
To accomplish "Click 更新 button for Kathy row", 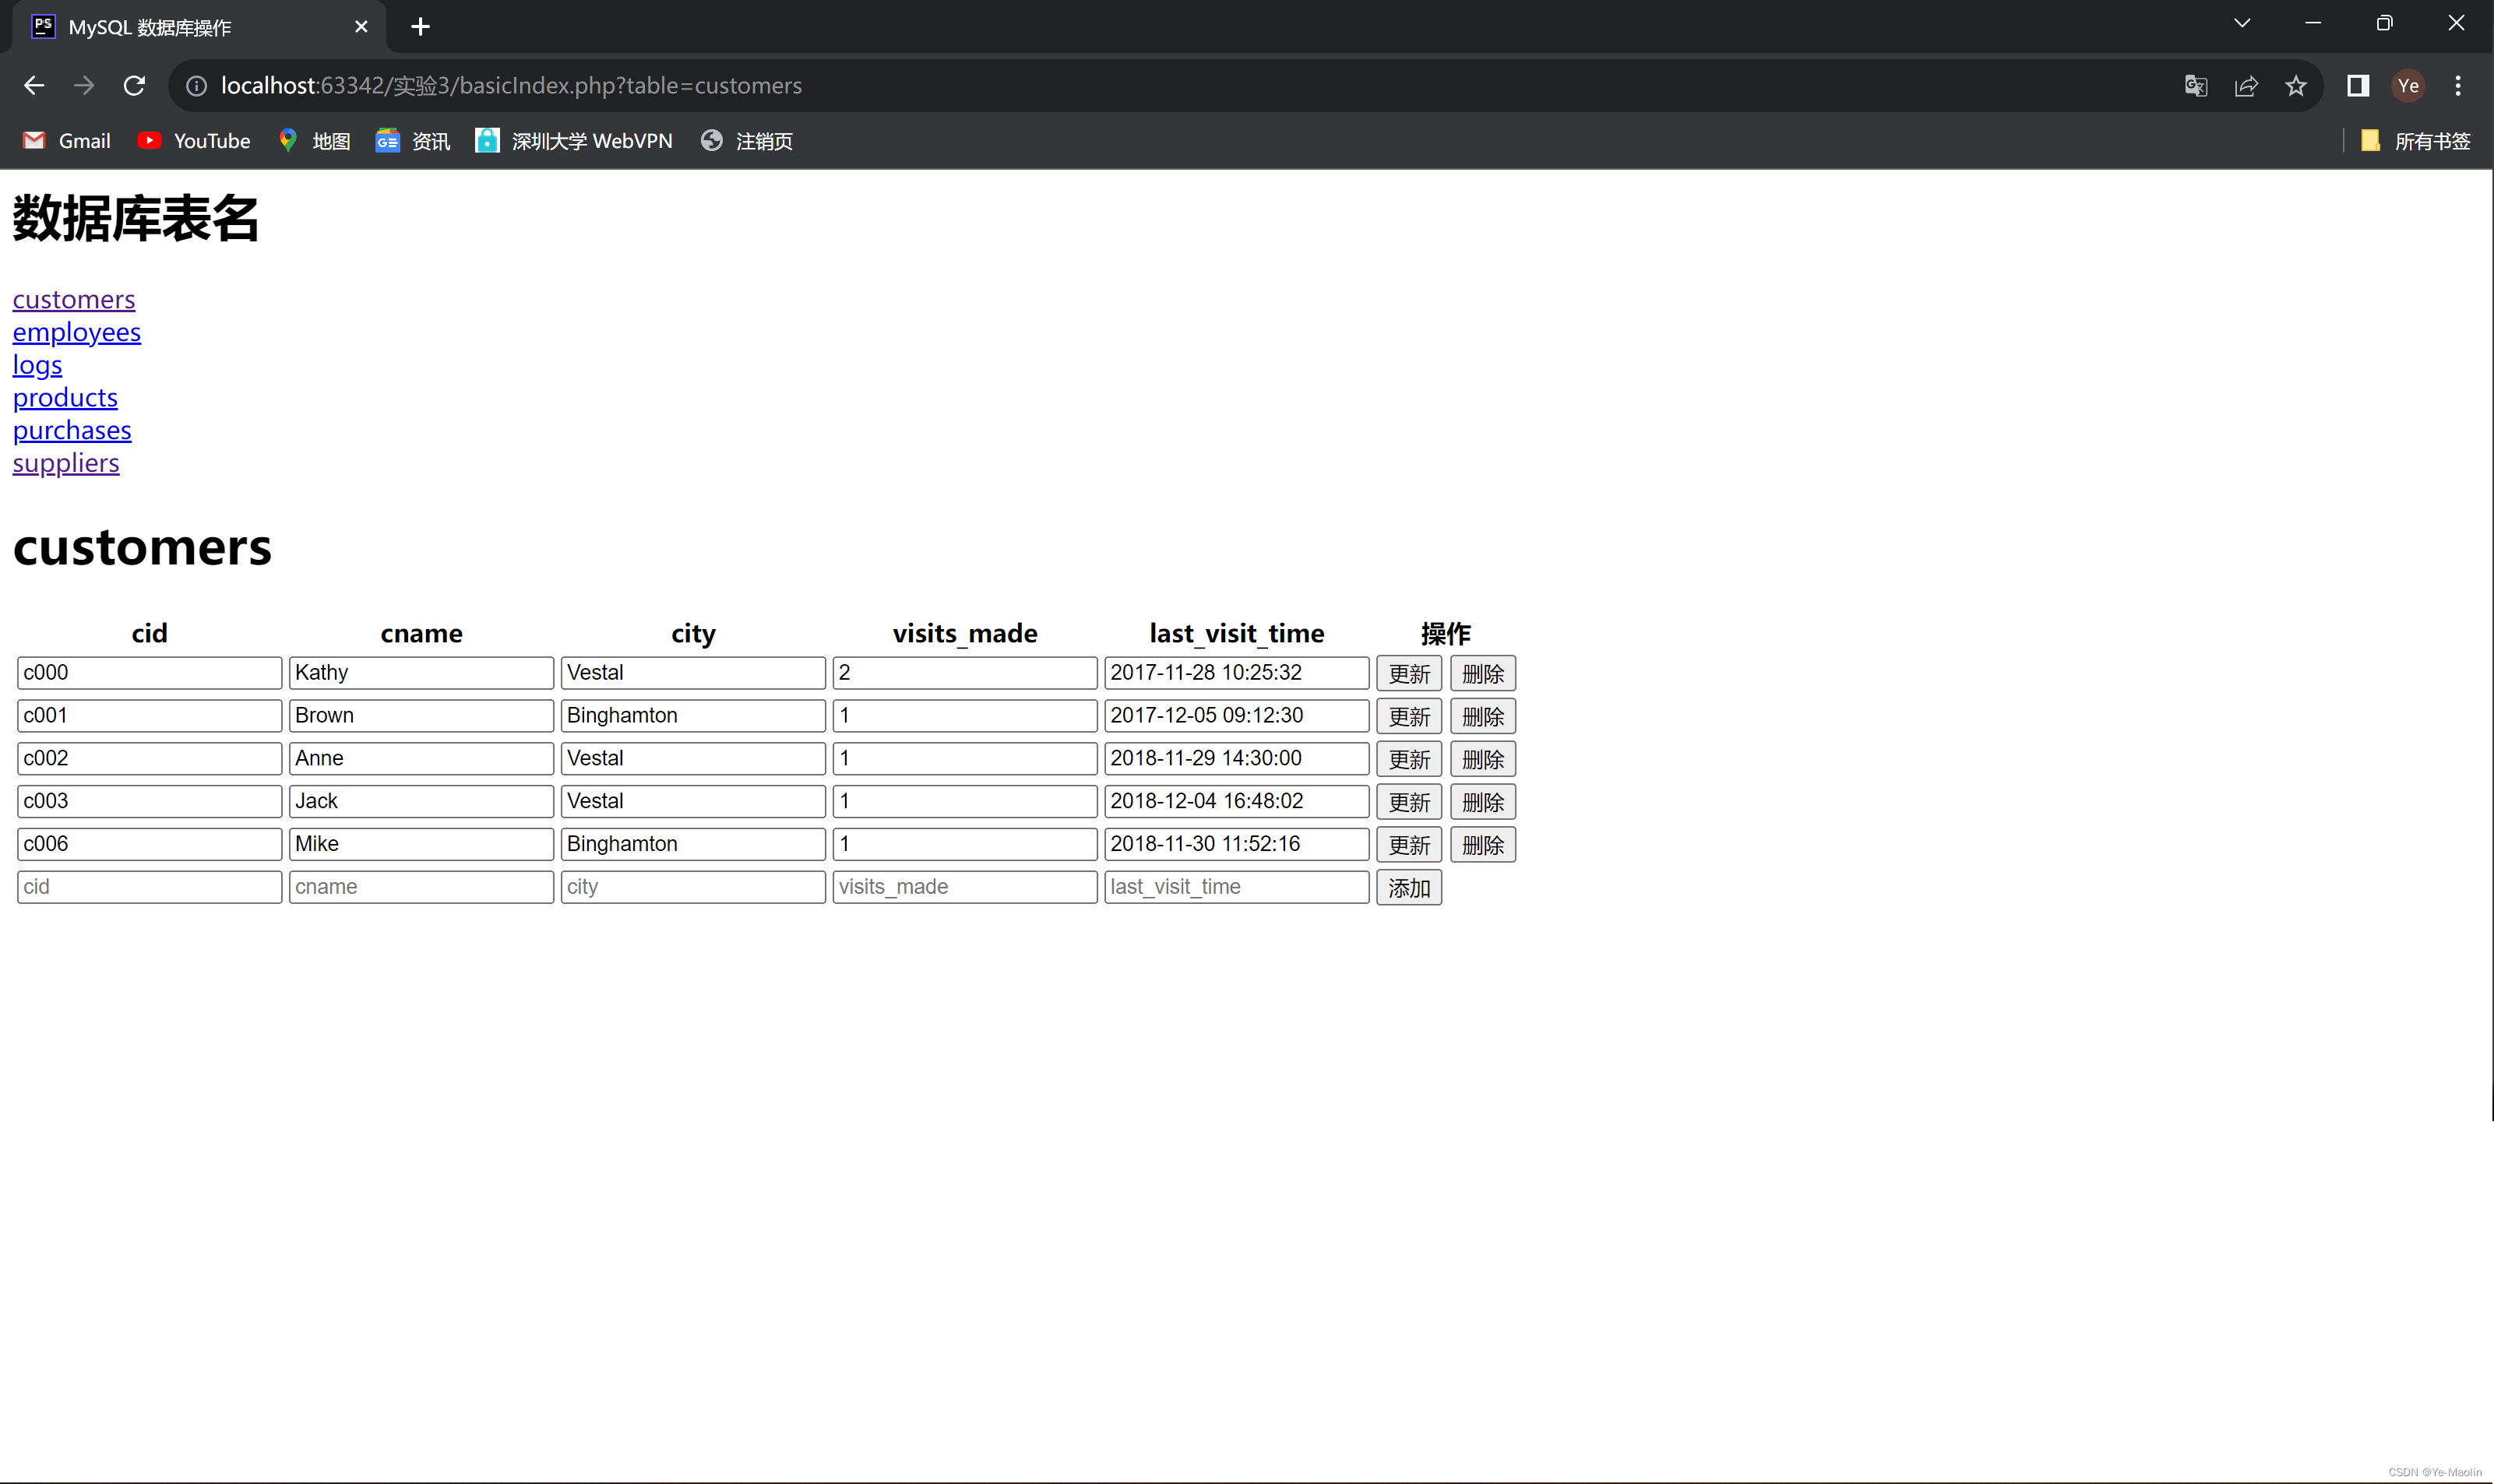I will (1407, 673).
